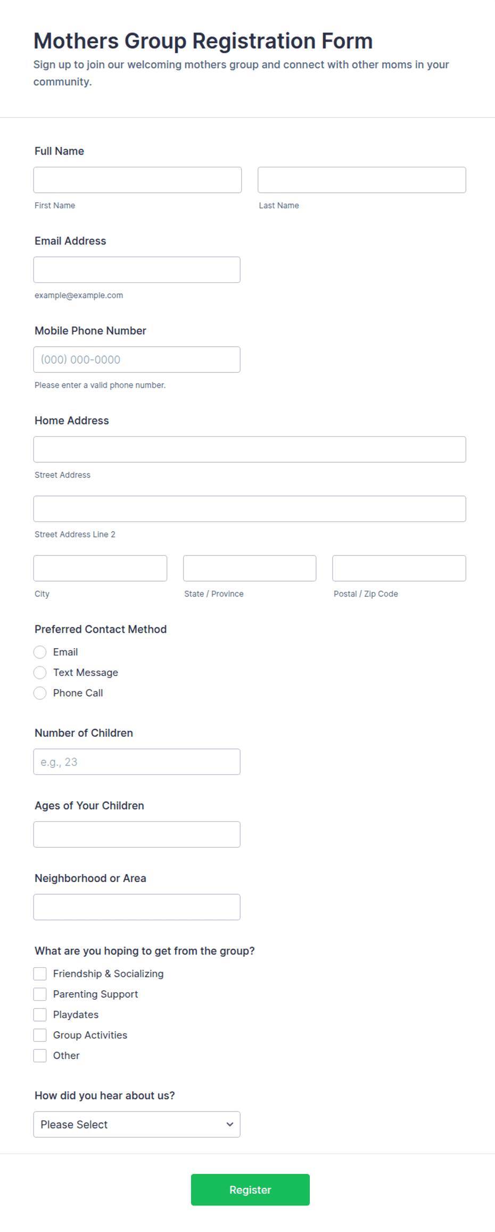Submit the form with Register button
The height and width of the screenshot is (1232, 495).
250,1190
